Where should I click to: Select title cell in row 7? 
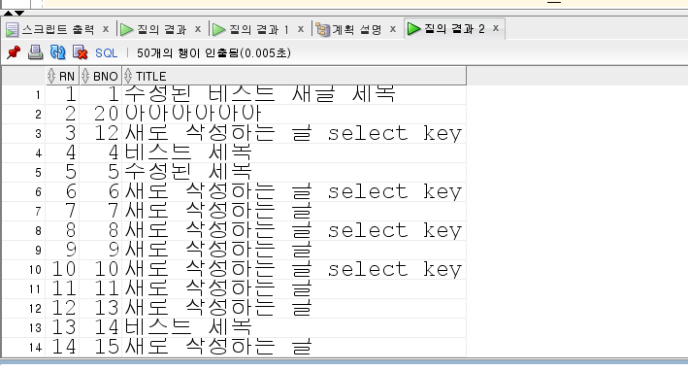[294, 211]
